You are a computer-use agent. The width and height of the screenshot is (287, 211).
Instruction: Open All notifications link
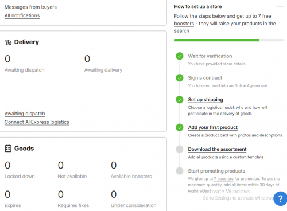point(22,15)
